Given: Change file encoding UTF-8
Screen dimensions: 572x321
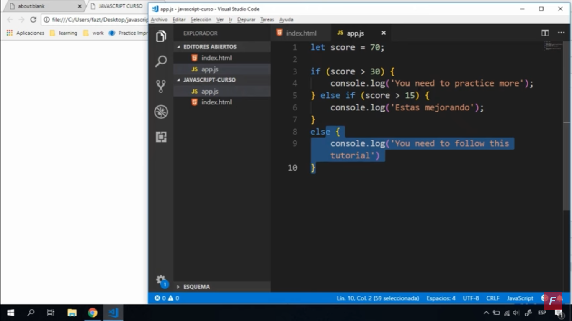Looking at the screenshot, I should tap(471, 298).
